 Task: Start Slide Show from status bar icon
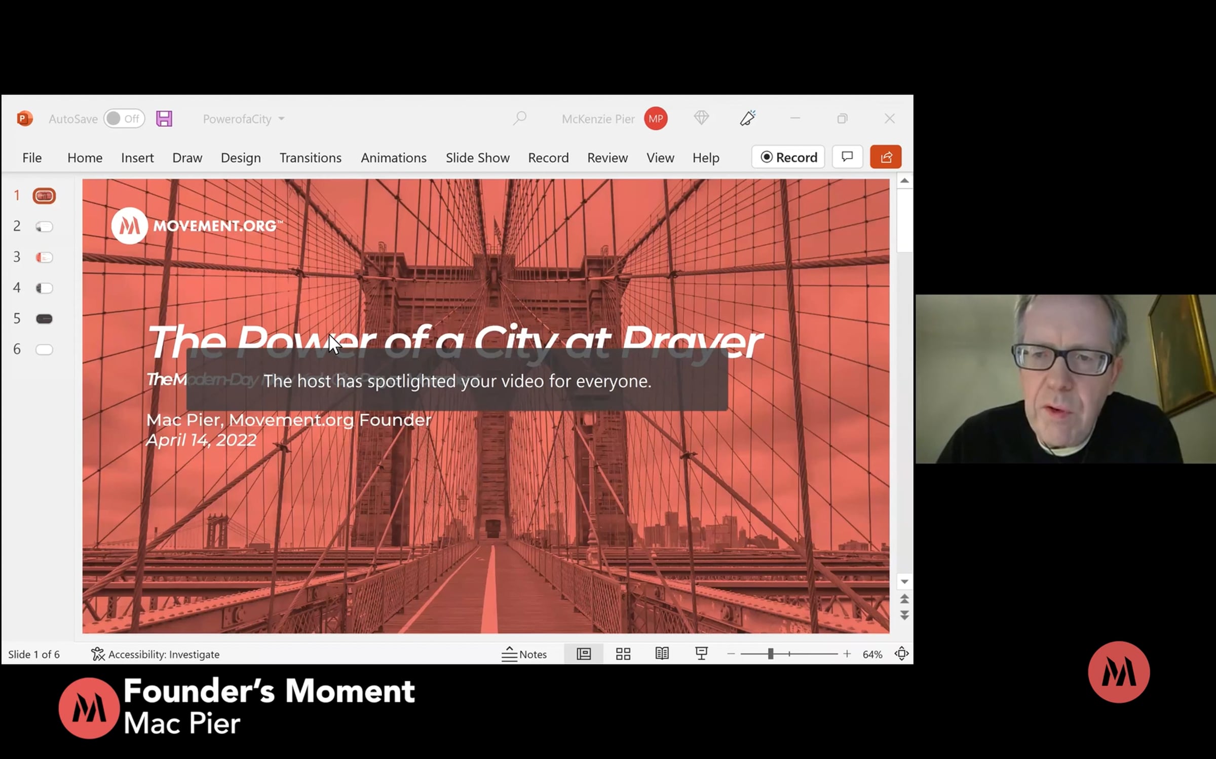click(701, 654)
